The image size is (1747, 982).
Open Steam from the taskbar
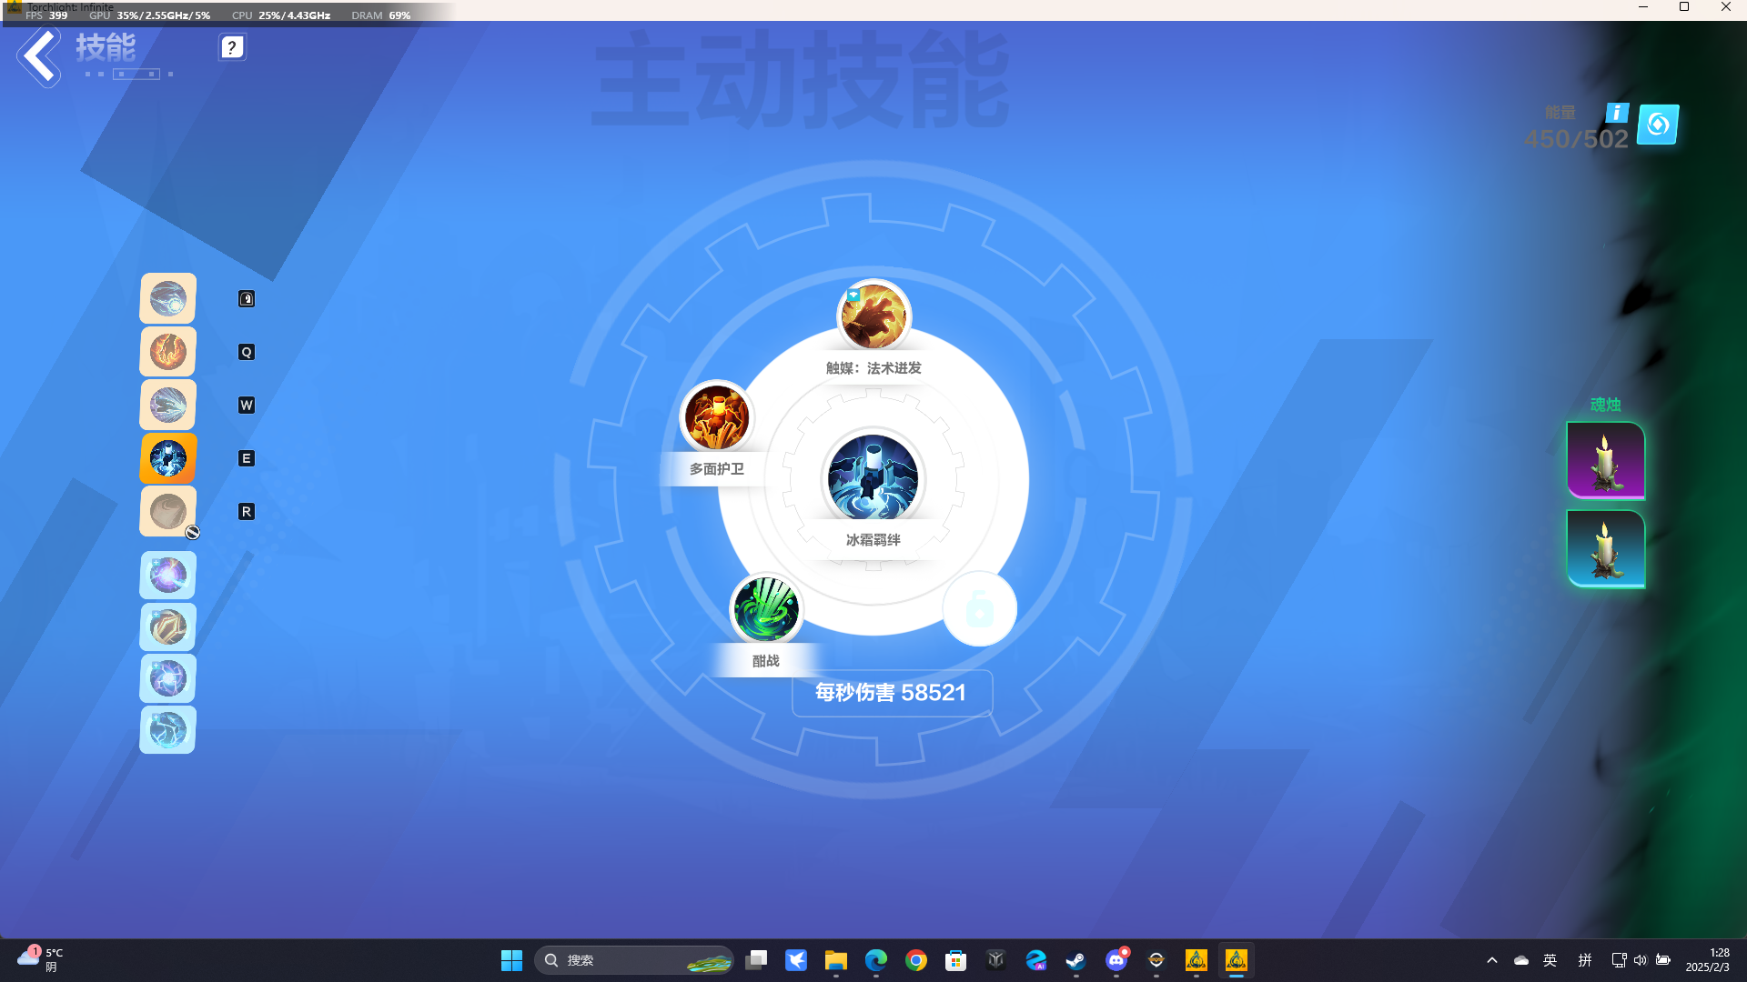[1076, 960]
